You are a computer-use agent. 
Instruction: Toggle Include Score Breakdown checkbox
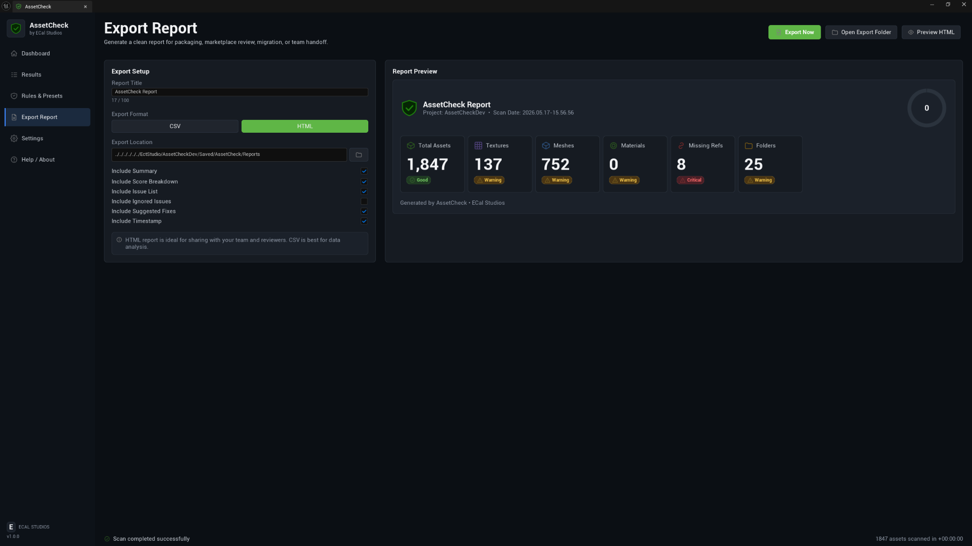pyautogui.click(x=364, y=182)
